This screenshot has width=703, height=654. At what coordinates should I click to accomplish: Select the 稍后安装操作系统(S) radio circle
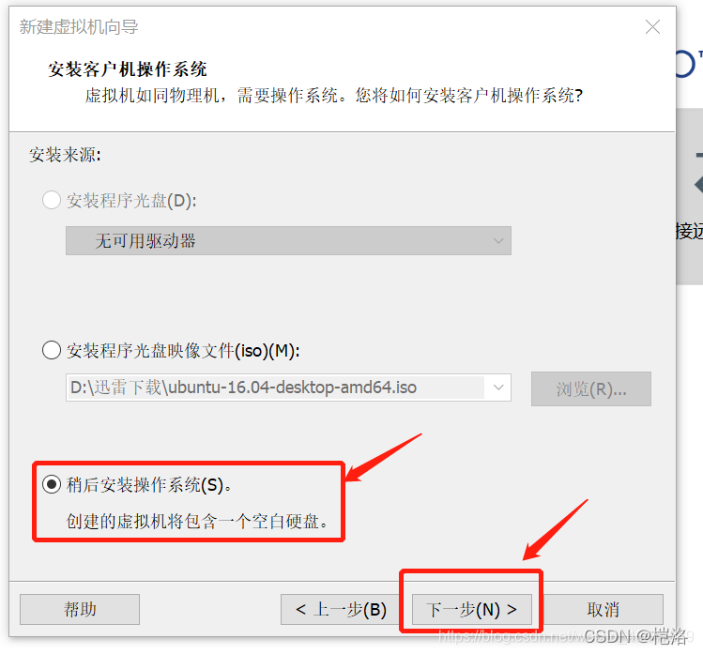click(52, 484)
